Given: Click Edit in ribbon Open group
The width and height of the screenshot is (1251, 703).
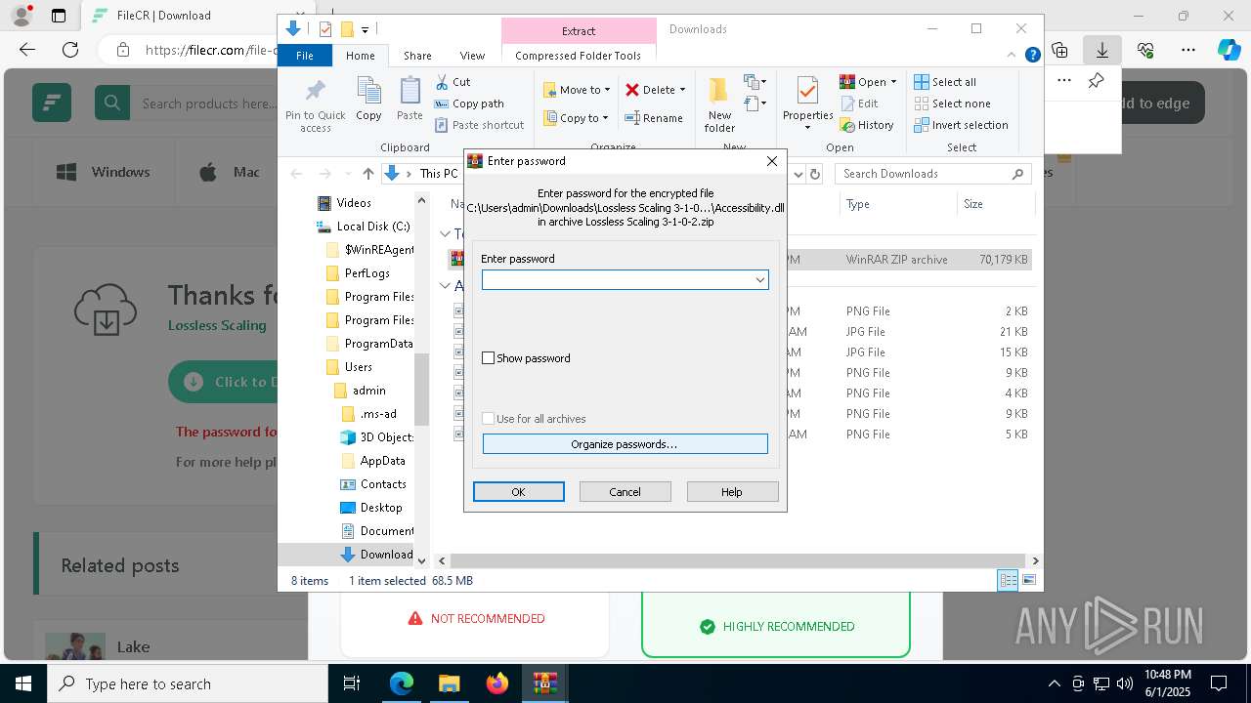Looking at the screenshot, I should click(859, 103).
